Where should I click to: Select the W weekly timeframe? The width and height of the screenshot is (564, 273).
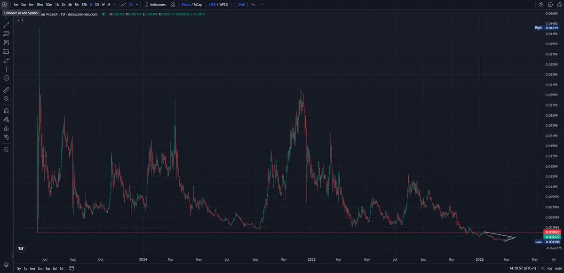(103, 5)
